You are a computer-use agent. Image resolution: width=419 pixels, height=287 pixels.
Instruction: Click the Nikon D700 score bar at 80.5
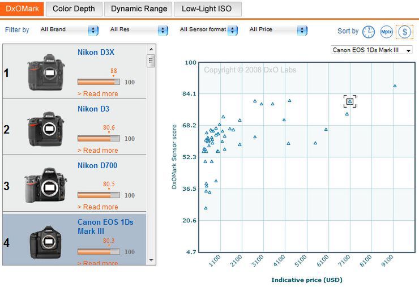(x=99, y=195)
